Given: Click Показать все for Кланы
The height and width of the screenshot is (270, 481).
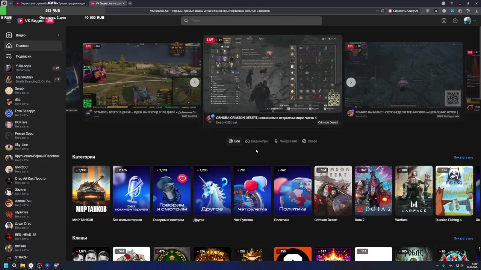Looking at the screenshot, I should click(x=463, y=238).
